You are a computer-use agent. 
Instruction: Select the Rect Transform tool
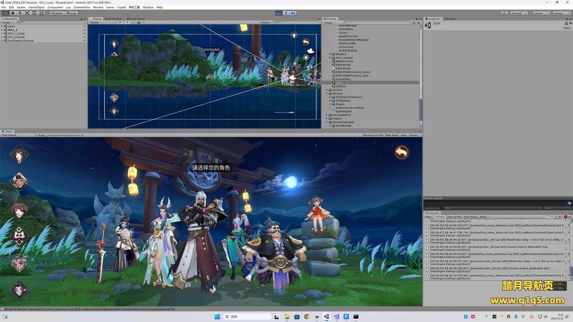34,13
